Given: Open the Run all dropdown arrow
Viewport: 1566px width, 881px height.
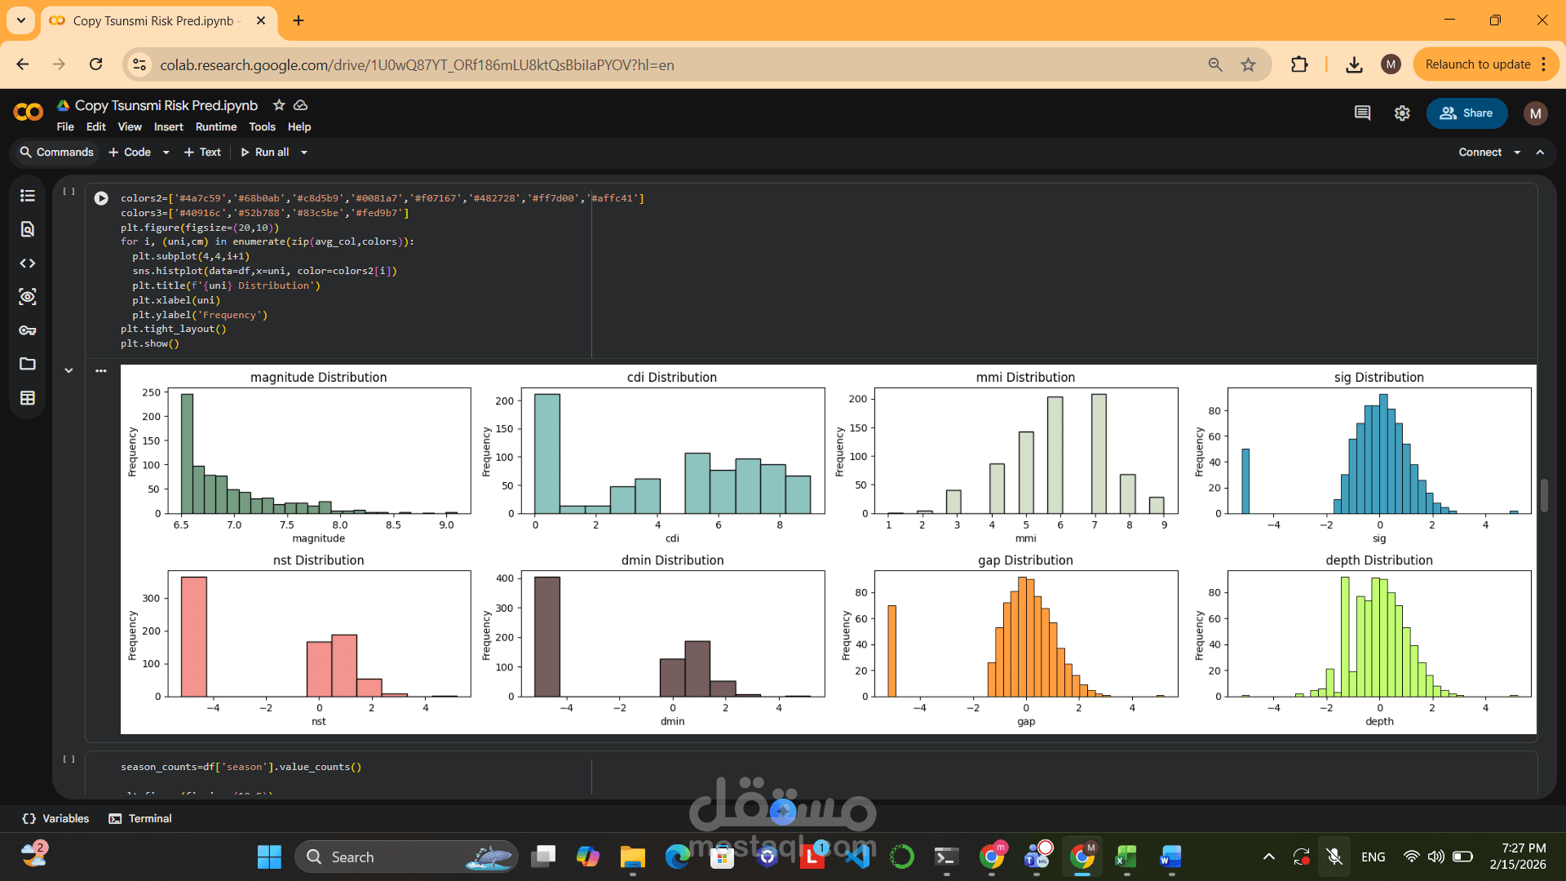Looking at the screenshot, I should coord(304,153).
